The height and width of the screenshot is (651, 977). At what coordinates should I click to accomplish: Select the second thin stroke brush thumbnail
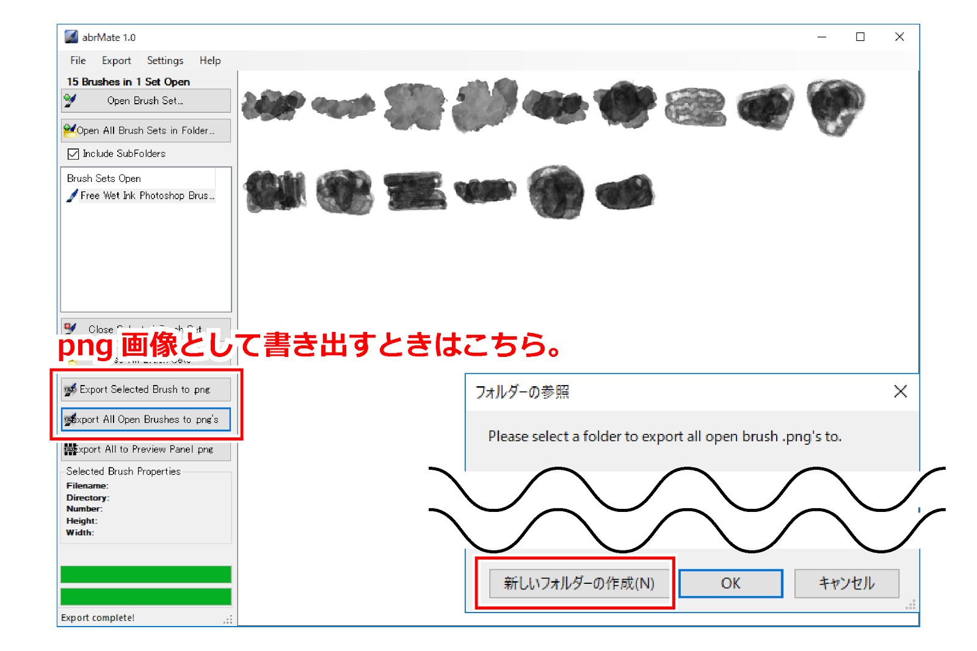[x=343, y=106]
